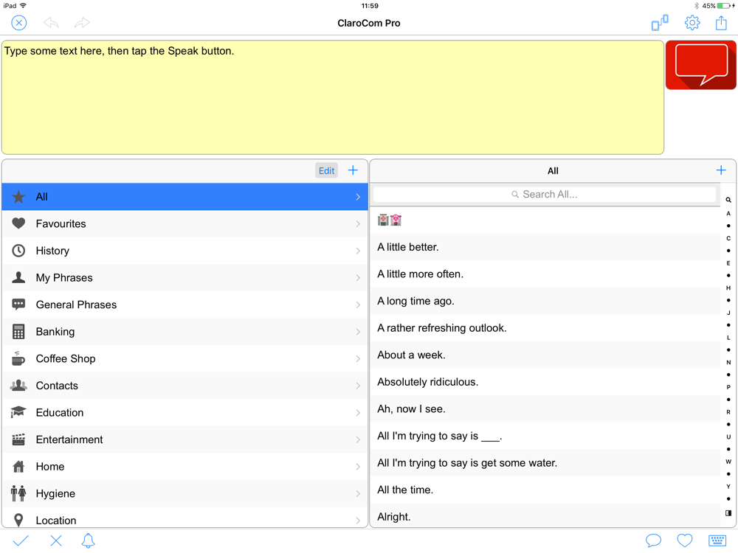This screenshot has width=738, height=553.
Task: Click the house icon beside Home
Action: (x=18, y=467)
